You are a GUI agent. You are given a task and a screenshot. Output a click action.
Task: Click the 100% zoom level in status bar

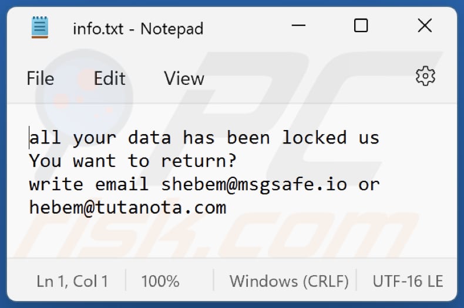(x=160, y=281)
